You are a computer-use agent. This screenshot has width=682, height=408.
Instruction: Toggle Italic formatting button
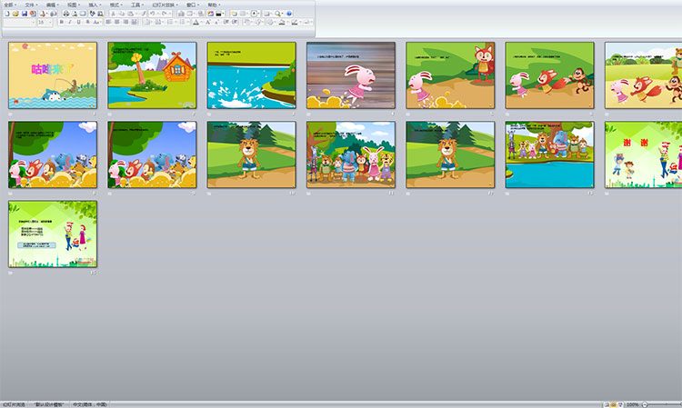[71, 23]
